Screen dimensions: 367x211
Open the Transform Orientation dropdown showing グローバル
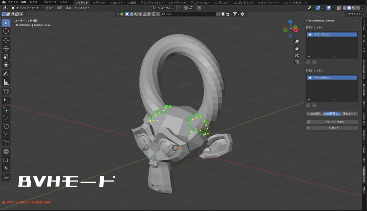point(163,7)
